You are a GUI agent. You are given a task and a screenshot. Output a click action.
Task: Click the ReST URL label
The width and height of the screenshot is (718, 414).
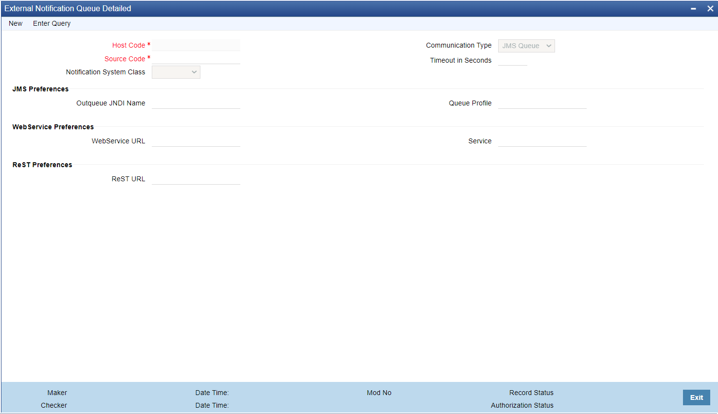128,179
